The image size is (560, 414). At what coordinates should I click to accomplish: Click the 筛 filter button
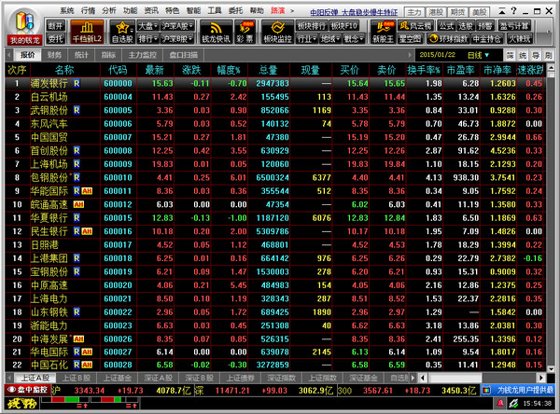(x=510, y=55)
